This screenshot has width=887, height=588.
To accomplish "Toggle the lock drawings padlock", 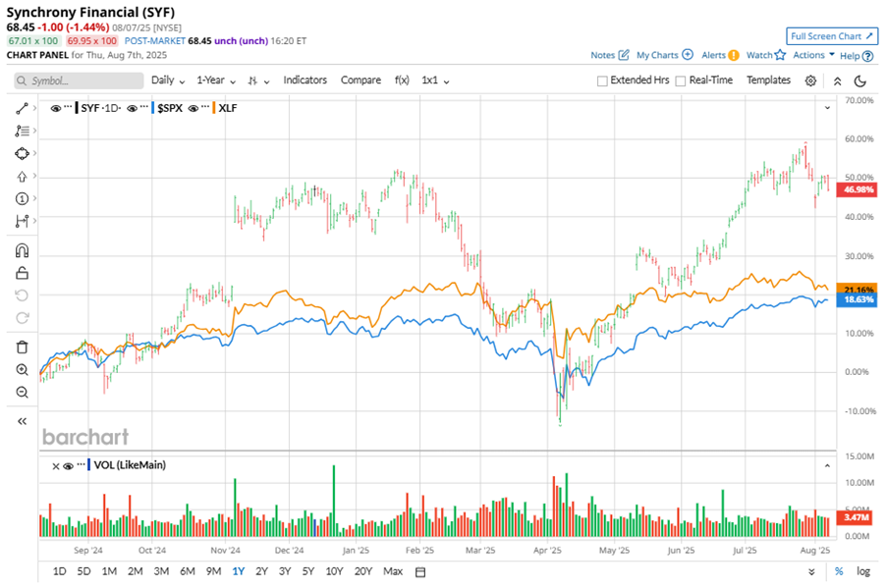I will click(x=22, y=273).
